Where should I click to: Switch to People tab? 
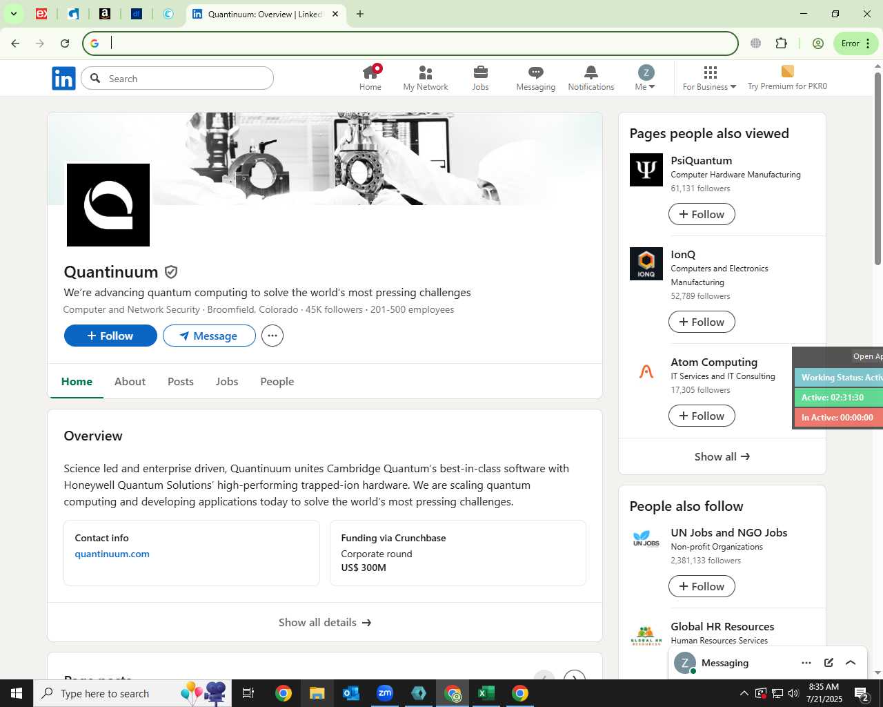pyautogui.click(x=277, y=381)
